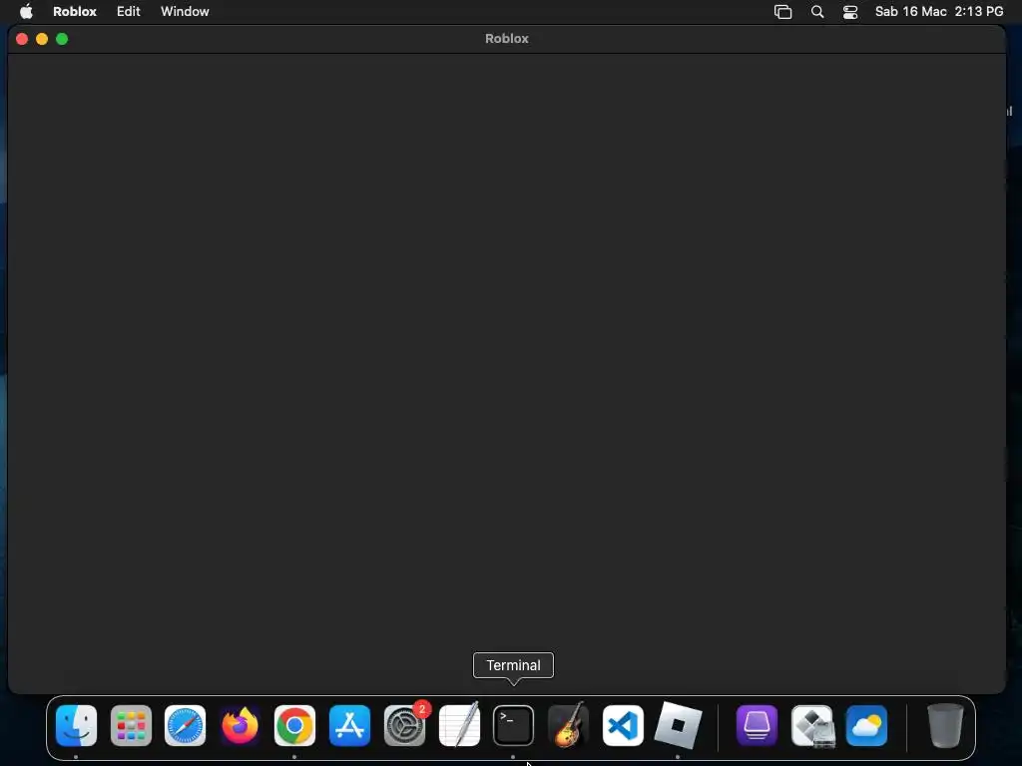Open the purple Apple Configurator icon
Viewport: 1022px width, 766px height.
pyautogui.click(x=757, y=726)
